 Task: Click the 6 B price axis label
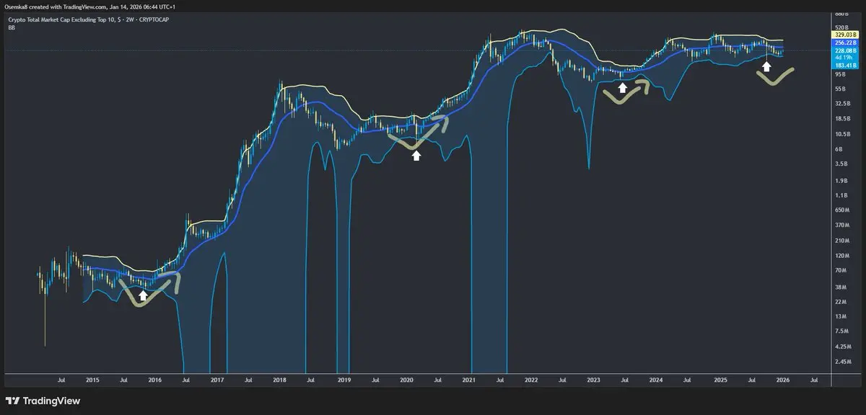click(838, 149)
